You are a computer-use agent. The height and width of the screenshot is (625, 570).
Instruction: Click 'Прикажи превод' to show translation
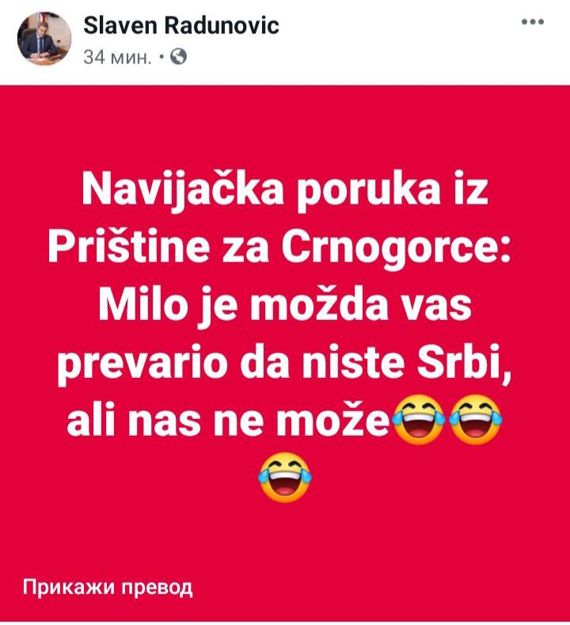tap(108, 587)
